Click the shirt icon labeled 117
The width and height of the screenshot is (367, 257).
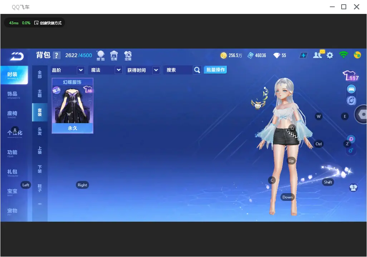[351, 76]
